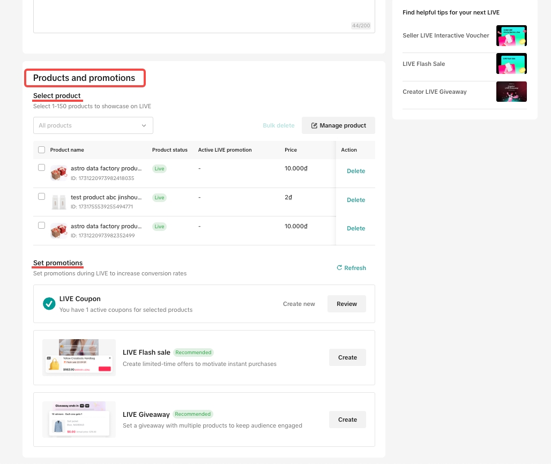Click Create for LIVE Giveaway

[x=347, y=420]
